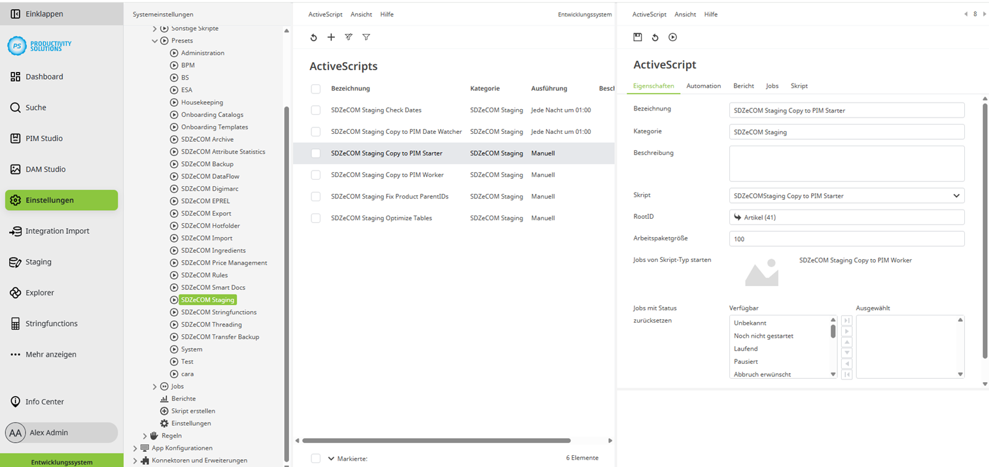Refresh the ActiveScripts list

[313, 37]
